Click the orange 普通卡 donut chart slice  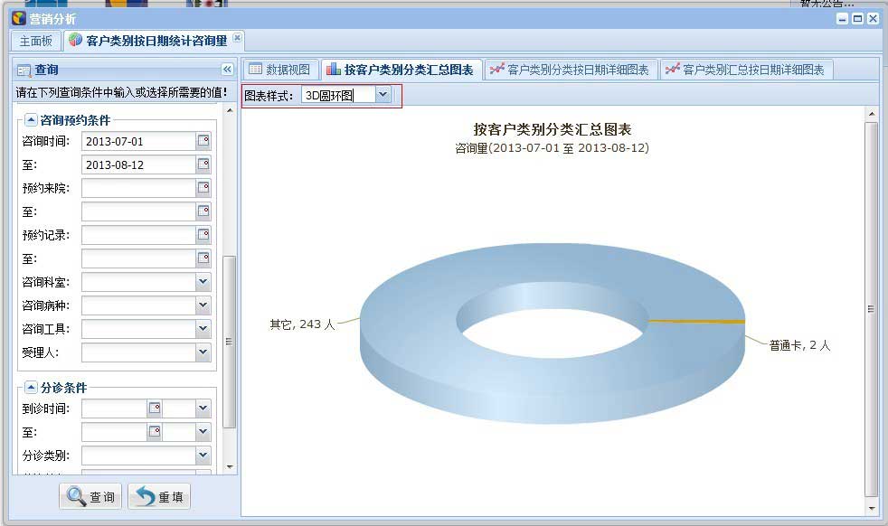pyautogui.click(x=696, y=322)
